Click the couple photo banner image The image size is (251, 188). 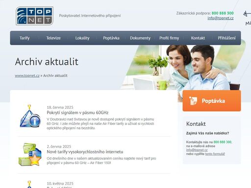pos(183,68)
